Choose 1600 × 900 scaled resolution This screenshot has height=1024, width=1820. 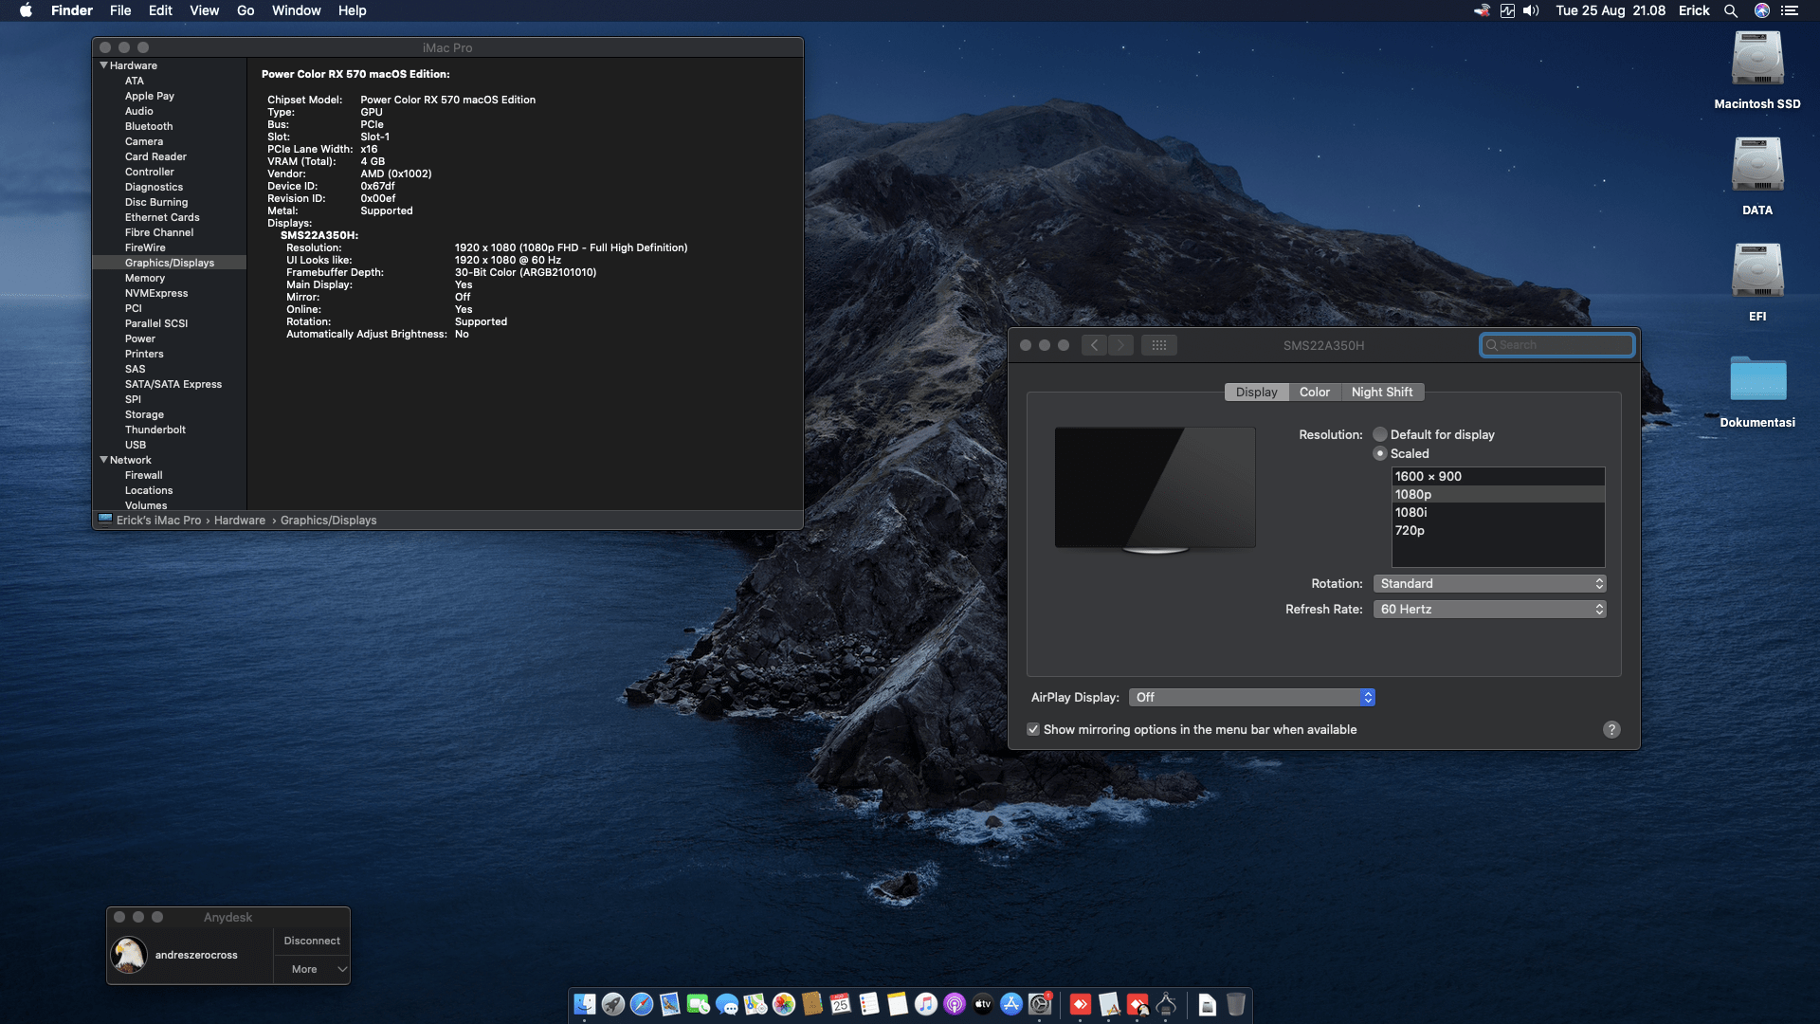1498,476
